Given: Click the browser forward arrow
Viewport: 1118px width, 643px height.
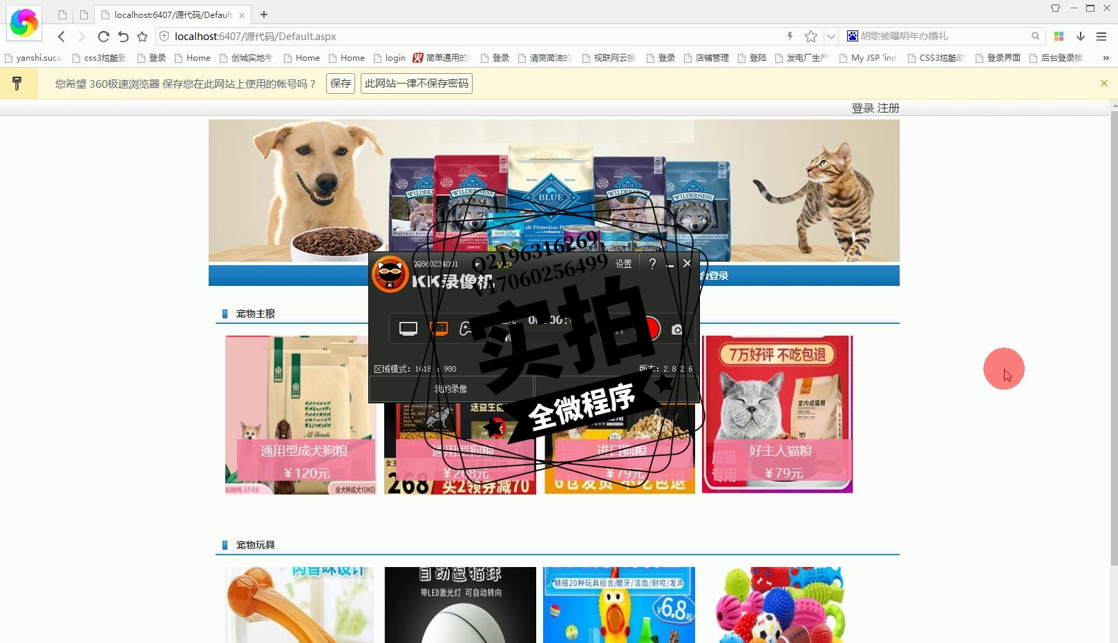Looking at the screenshot, I should point(82,37).
